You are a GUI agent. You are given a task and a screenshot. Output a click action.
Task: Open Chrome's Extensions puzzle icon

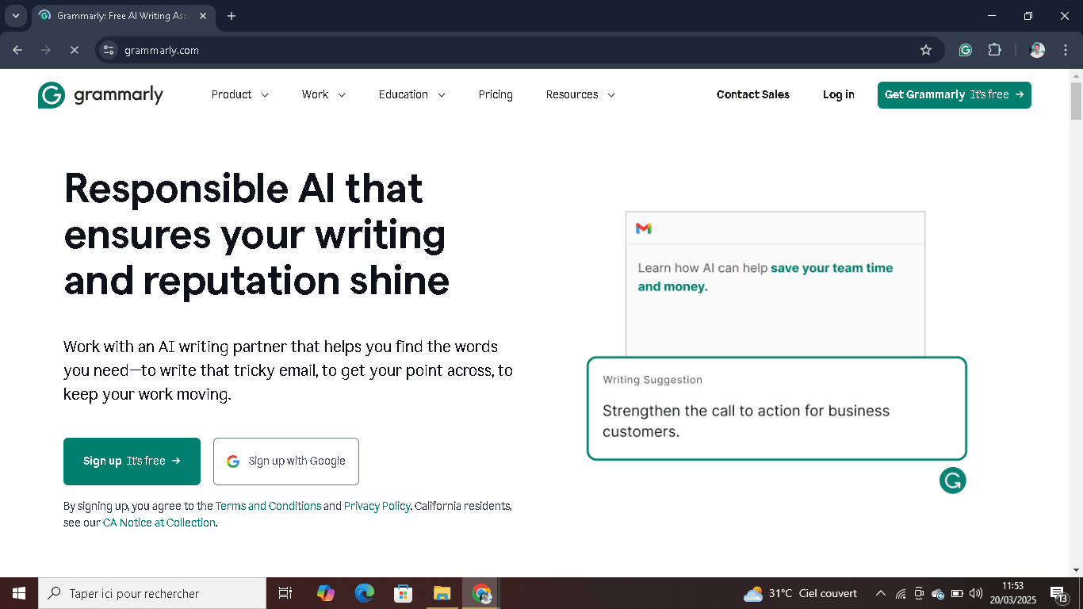994,49
